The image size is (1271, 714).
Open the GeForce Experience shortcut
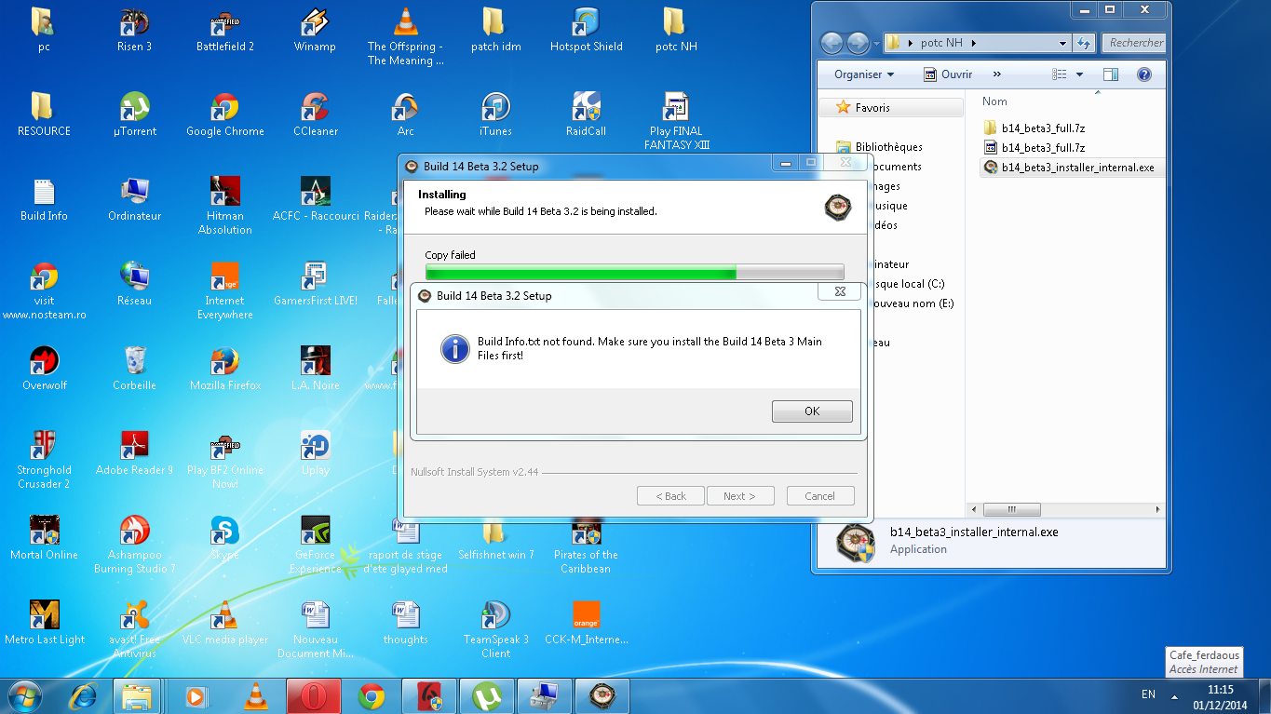click(315, 546)
